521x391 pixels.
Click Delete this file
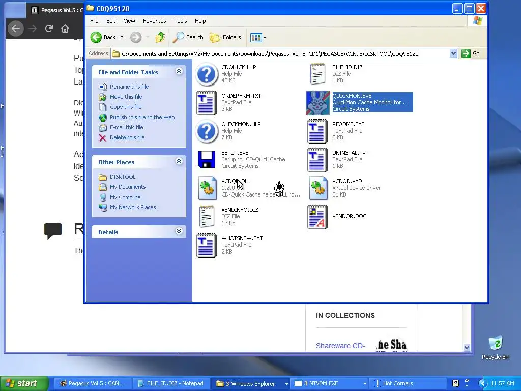[127, 137]
